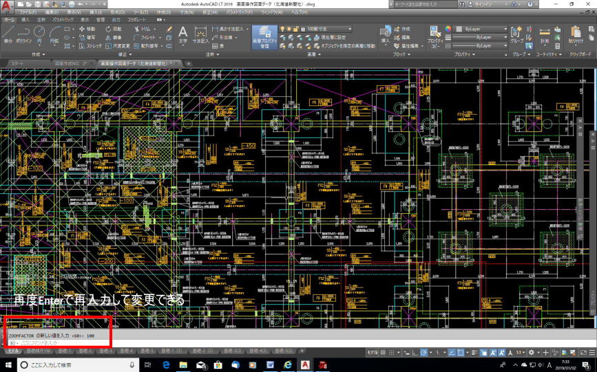Image resolution: width=597 pixels, height=372 pixels.
Task: Toggle polar tracking in status bar
Action: [424, 353]
